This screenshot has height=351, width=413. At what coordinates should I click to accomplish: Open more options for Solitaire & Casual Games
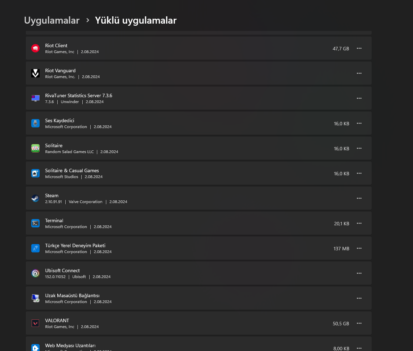(x=359, y=173)
